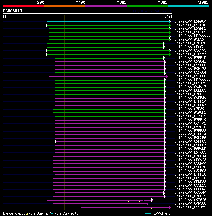
Task: Select the UniRef100_B3GAN7 label
Action: 190,105
